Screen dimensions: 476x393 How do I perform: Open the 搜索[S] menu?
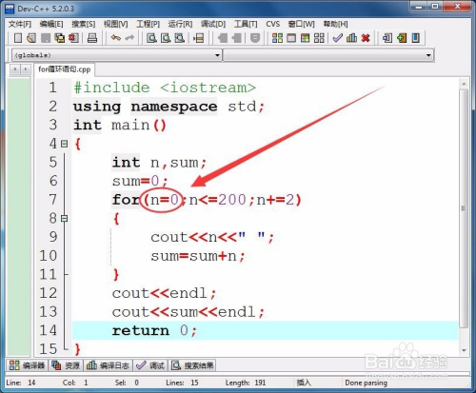pyautogui.click(x=83, y=24)
